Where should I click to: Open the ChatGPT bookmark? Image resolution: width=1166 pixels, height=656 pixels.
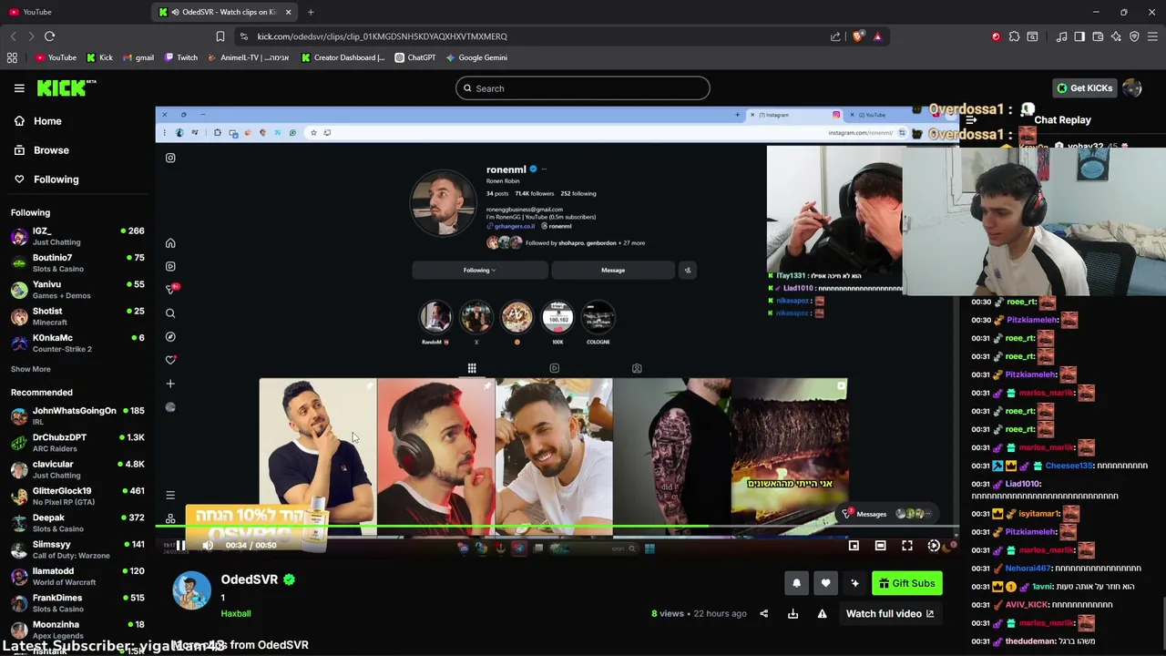[415, 57]
